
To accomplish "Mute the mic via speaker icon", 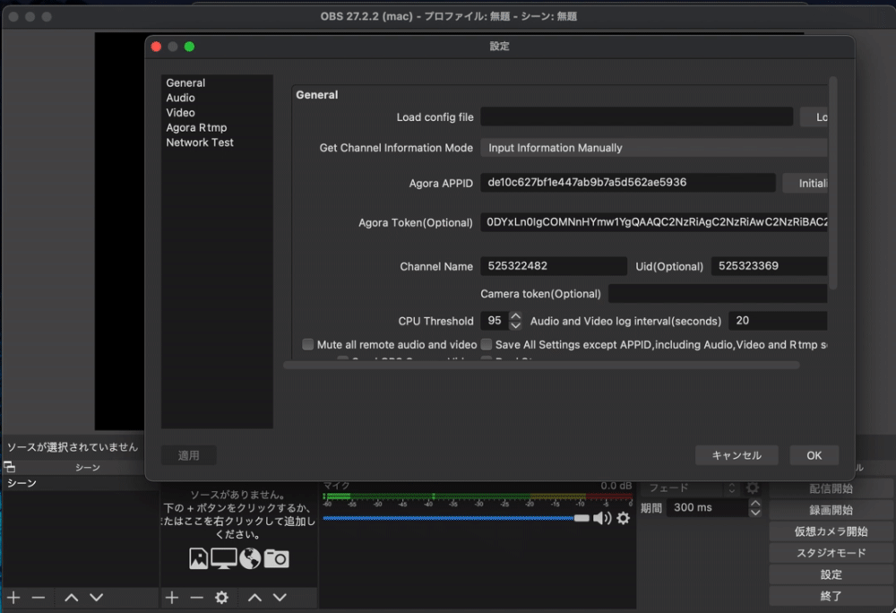I will click(x=601, y=518).
